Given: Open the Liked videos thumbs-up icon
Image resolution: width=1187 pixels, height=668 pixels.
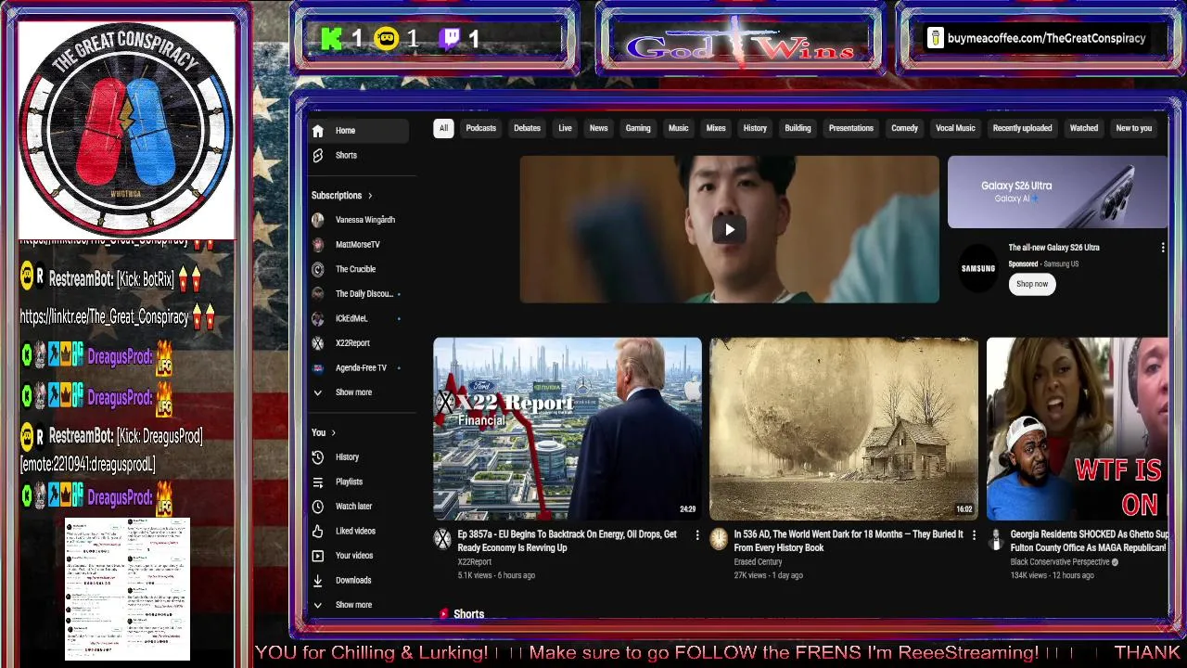Looking at the screenshot, I should (x=318, y=531).
